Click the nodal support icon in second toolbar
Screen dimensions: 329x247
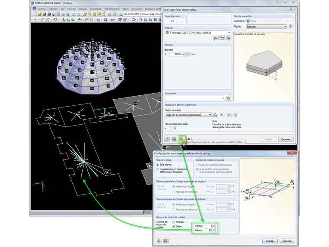click(x=63, y=20)
